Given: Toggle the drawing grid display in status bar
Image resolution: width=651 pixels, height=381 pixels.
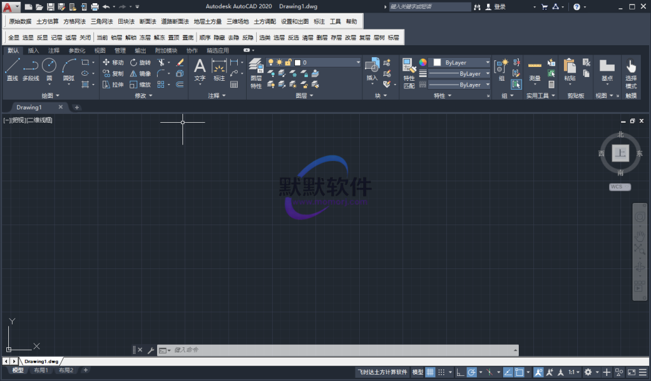Looking at the screenshot, I should tap(430, 372).
